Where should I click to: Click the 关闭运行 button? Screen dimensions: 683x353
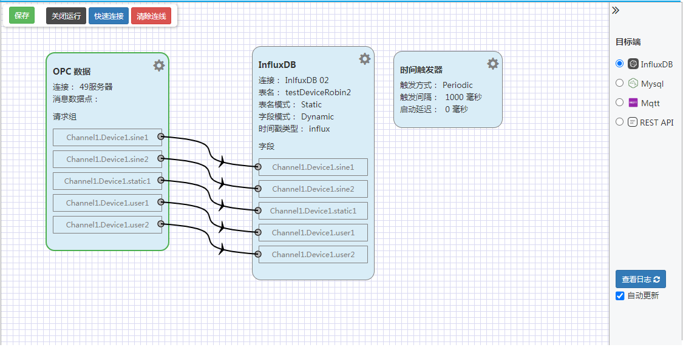point(66,16)
